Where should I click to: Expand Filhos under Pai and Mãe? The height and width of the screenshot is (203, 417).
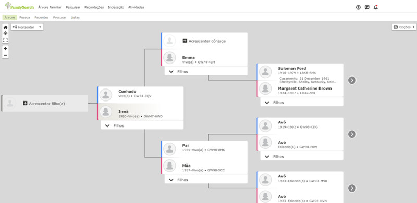pyautogui.click(x=206, y=180)
